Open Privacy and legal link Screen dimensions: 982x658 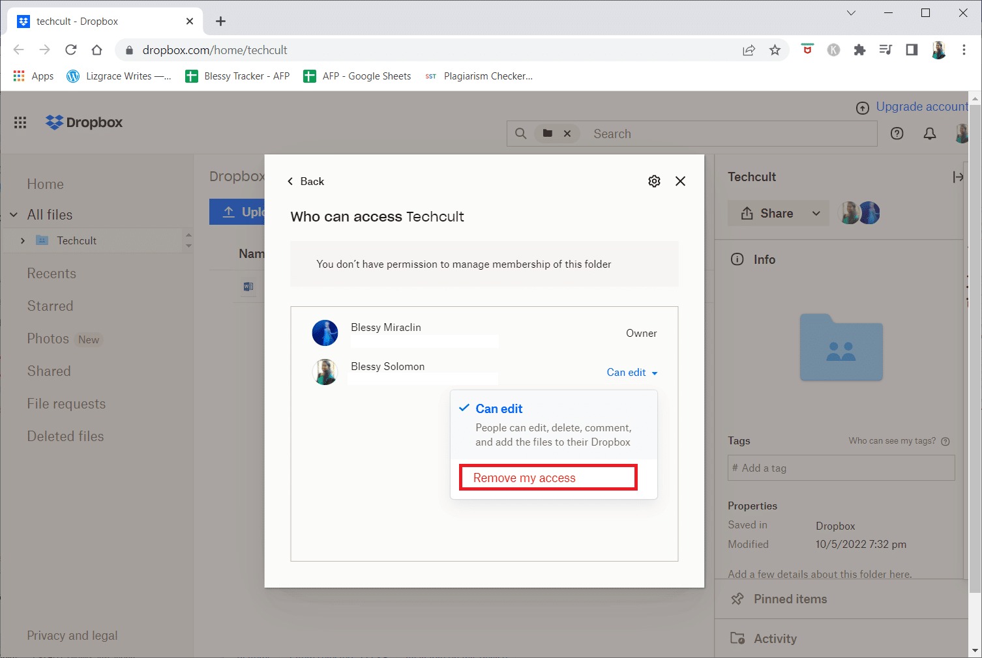(72, 635)
